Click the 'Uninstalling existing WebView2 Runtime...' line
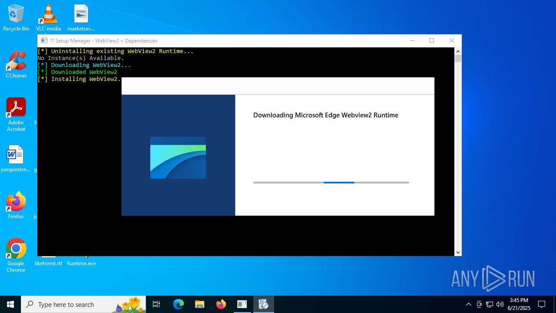Image resolution: width=556 pixels, height=313 pixels. (x=116, y=51)
